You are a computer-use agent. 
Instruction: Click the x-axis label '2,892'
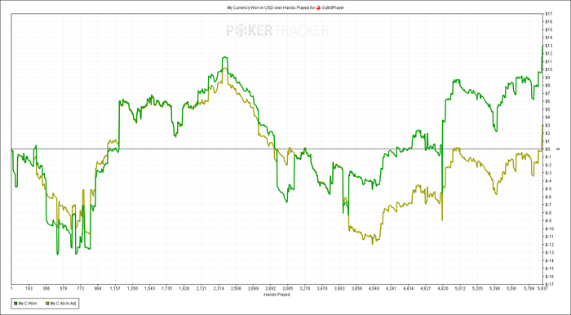[x=271, y=288]
